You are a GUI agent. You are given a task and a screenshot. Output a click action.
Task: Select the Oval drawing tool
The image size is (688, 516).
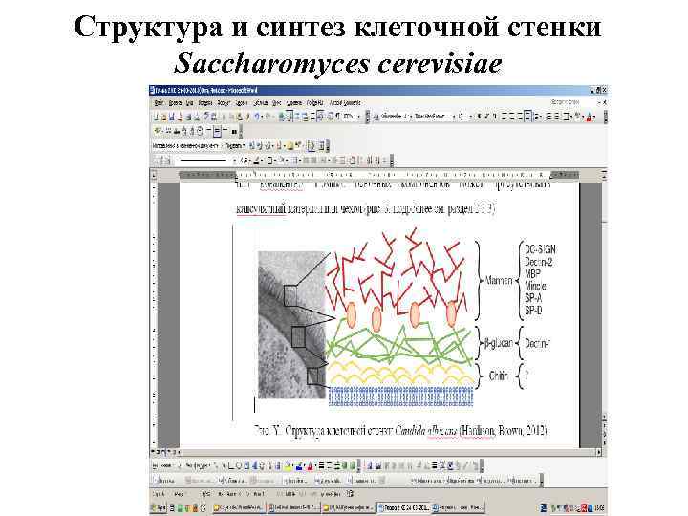point(240,466)
